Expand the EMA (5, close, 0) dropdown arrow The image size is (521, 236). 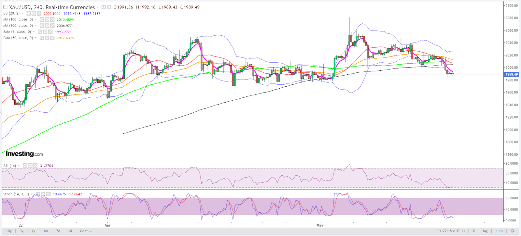[34, 32]
